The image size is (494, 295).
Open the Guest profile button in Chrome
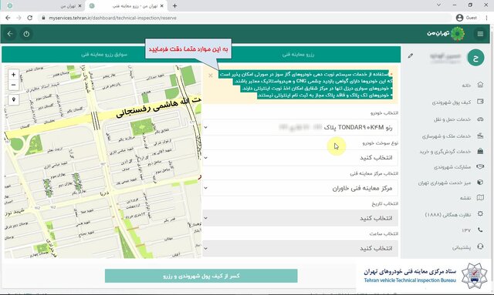tap(466, 18)
